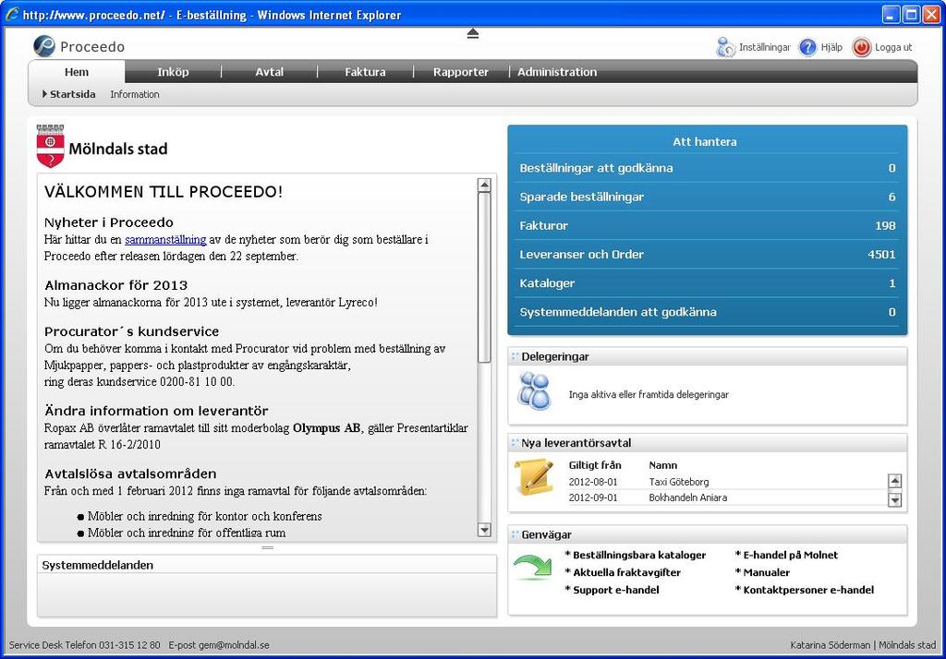Click the Hjälp question mark icon

pyautogui.click(x=807, y=47)
